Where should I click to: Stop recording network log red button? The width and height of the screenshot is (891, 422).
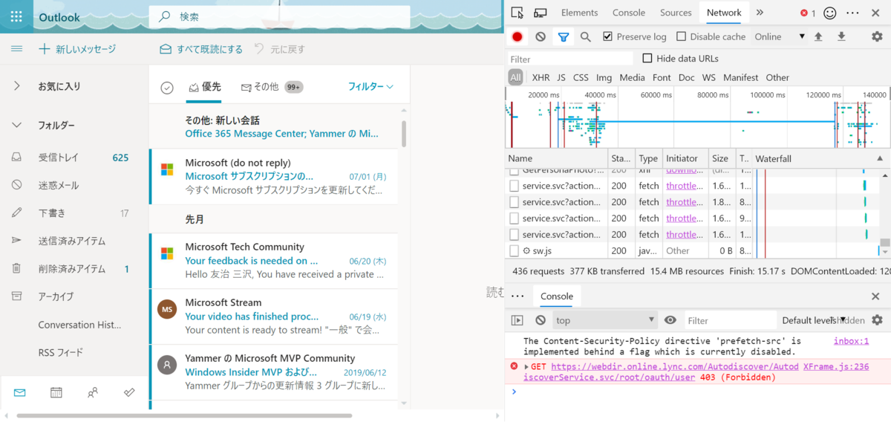(518, 36)
